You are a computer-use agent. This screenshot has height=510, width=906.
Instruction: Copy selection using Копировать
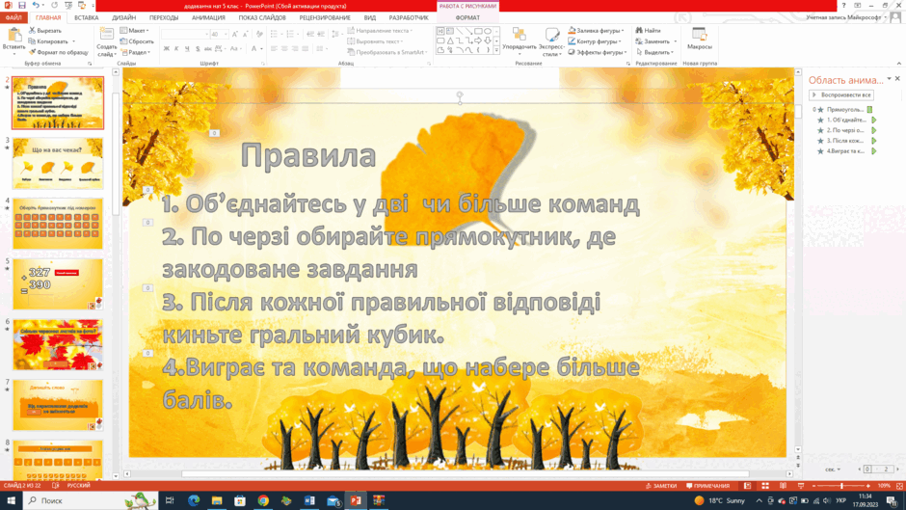[49, 41]
